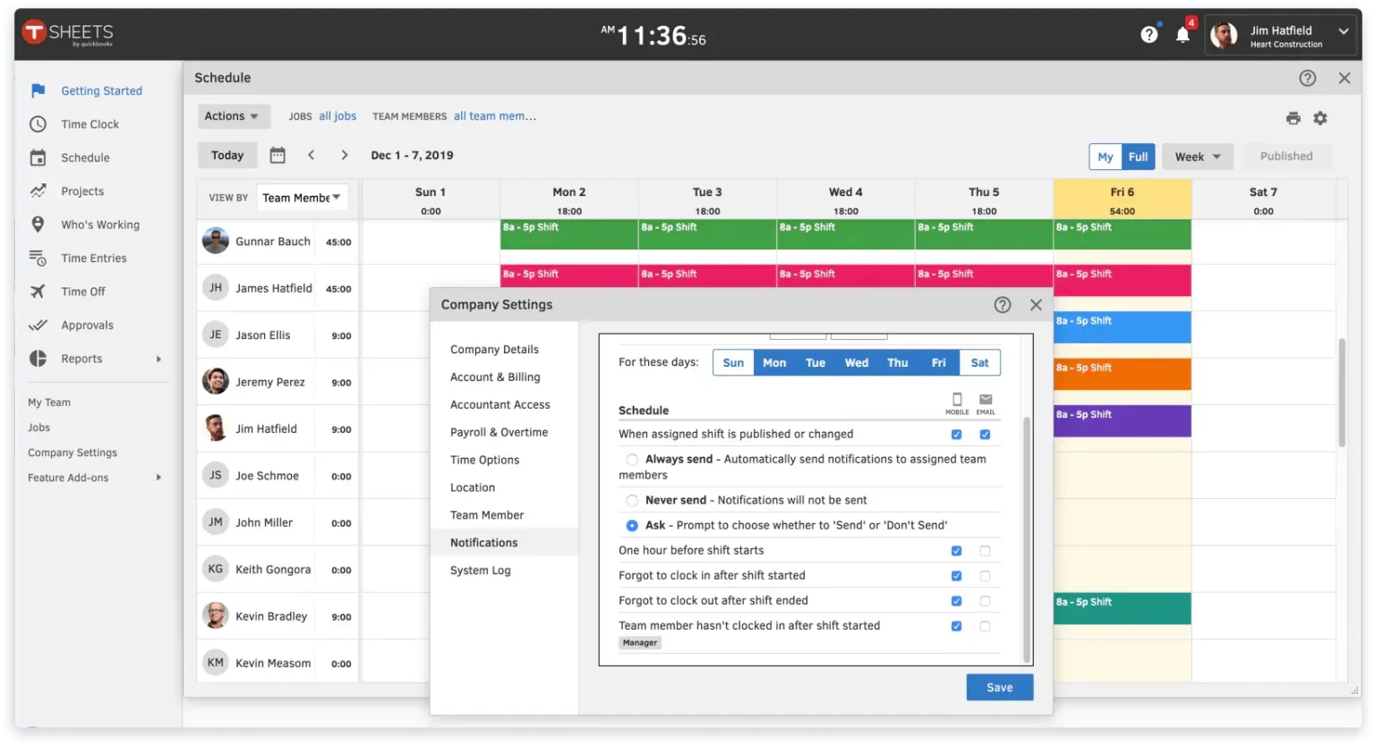Open the Getting Started flag icon
Viewport: 1375px width, 746px height.
[x=38, y=90]
